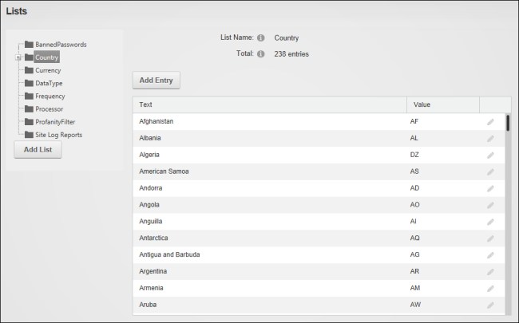Click the AR value cell
Screen dimensions: 519x323
pyautogui.click(x=443, y=271)
